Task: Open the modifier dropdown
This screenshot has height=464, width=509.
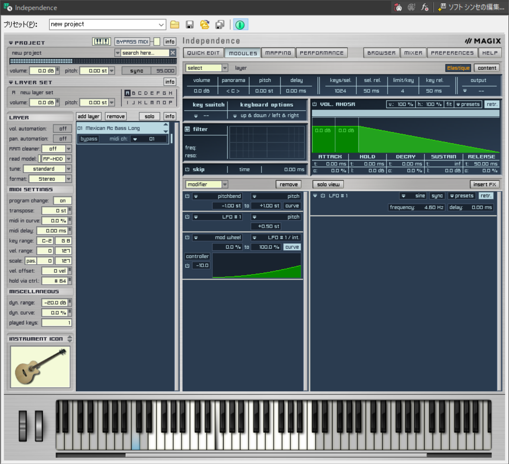Action: coord(225,184)
